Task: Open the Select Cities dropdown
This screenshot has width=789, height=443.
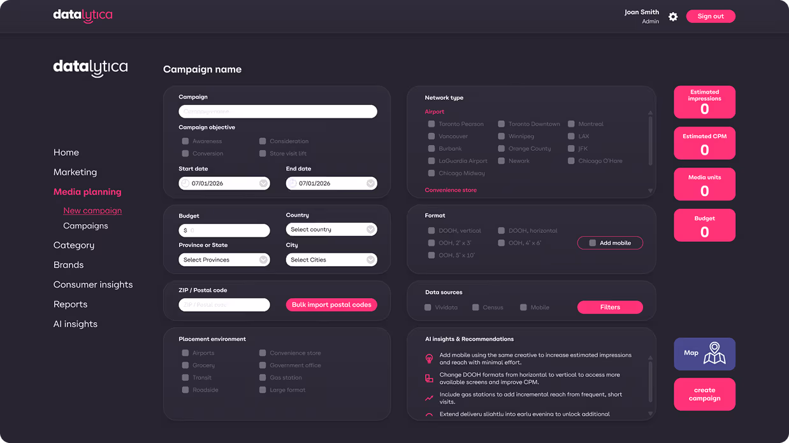Action: coord(331,260)
